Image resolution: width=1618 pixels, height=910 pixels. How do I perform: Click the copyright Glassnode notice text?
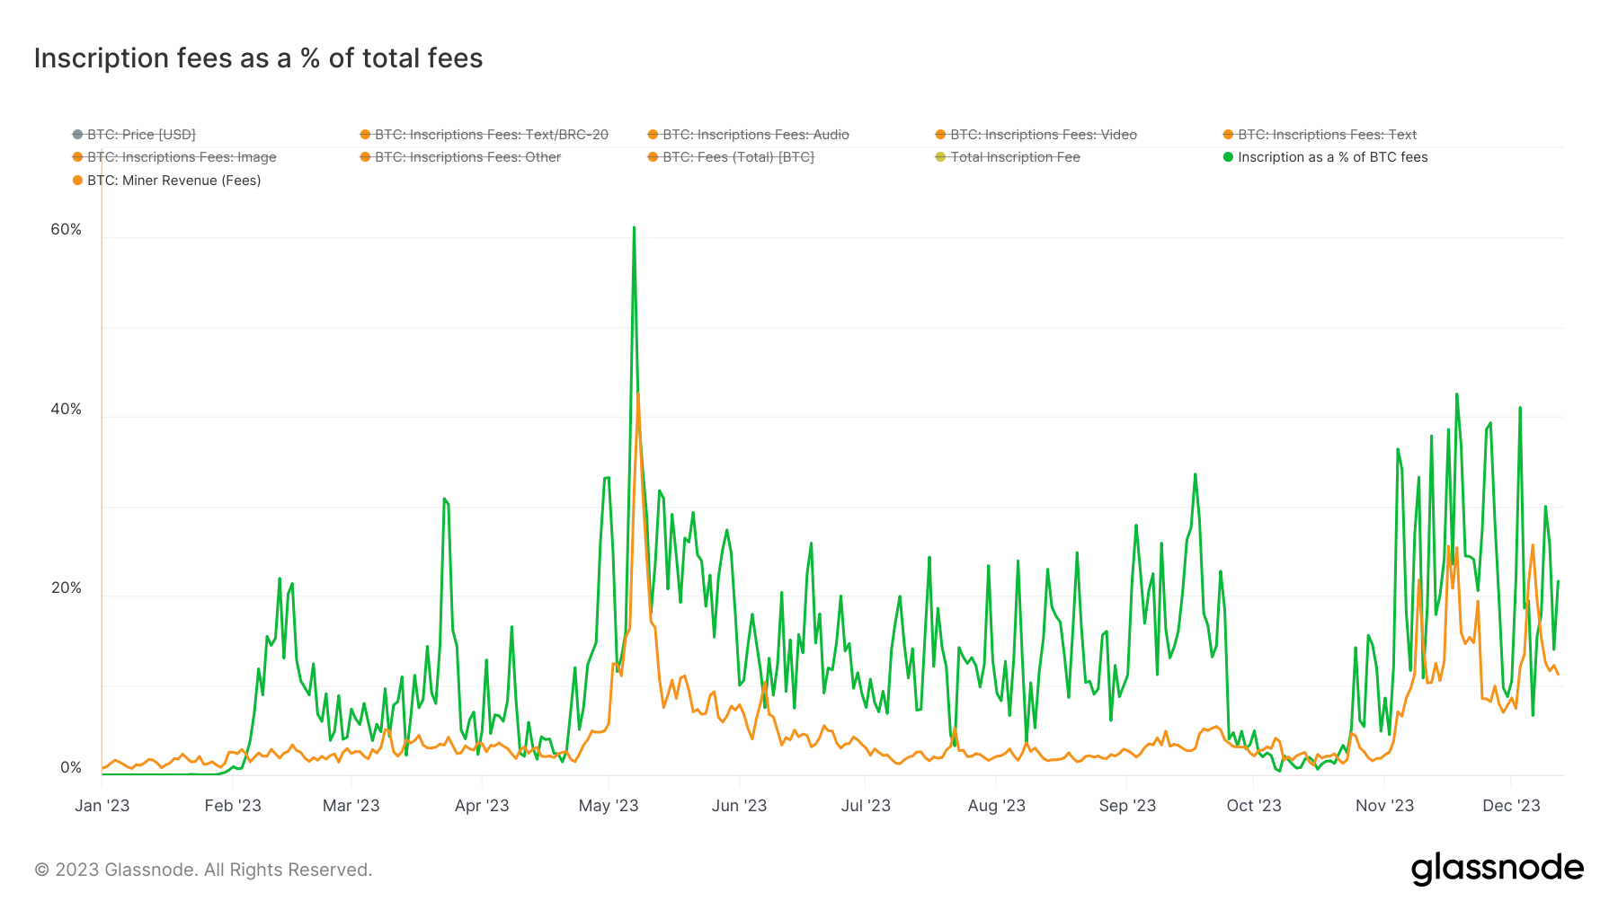pyautogui.click(x=203, y=870)
